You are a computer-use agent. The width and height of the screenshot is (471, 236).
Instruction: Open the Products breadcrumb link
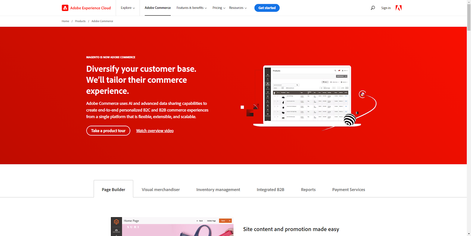click(x=80, y=21)
